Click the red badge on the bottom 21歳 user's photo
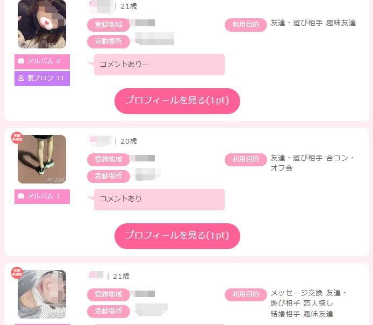The image size is (373, 325). pos(17,273)
